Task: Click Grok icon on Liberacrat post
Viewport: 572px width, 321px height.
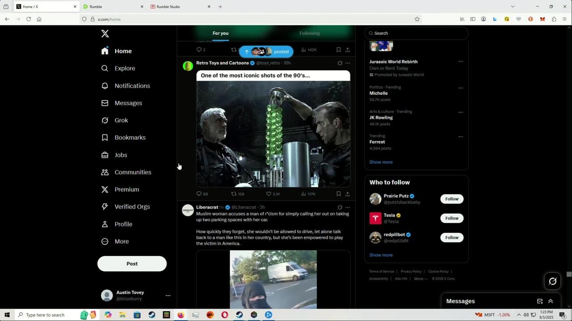Action: click(340, 207)
